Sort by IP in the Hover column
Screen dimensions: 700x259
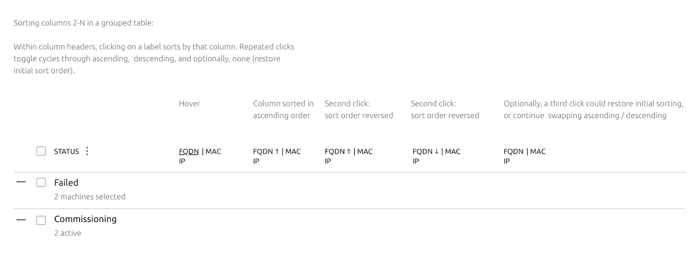[x=182, y=161]
